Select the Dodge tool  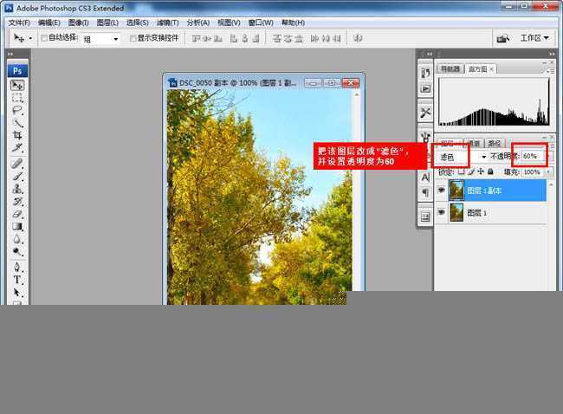(x=17, y=251)
